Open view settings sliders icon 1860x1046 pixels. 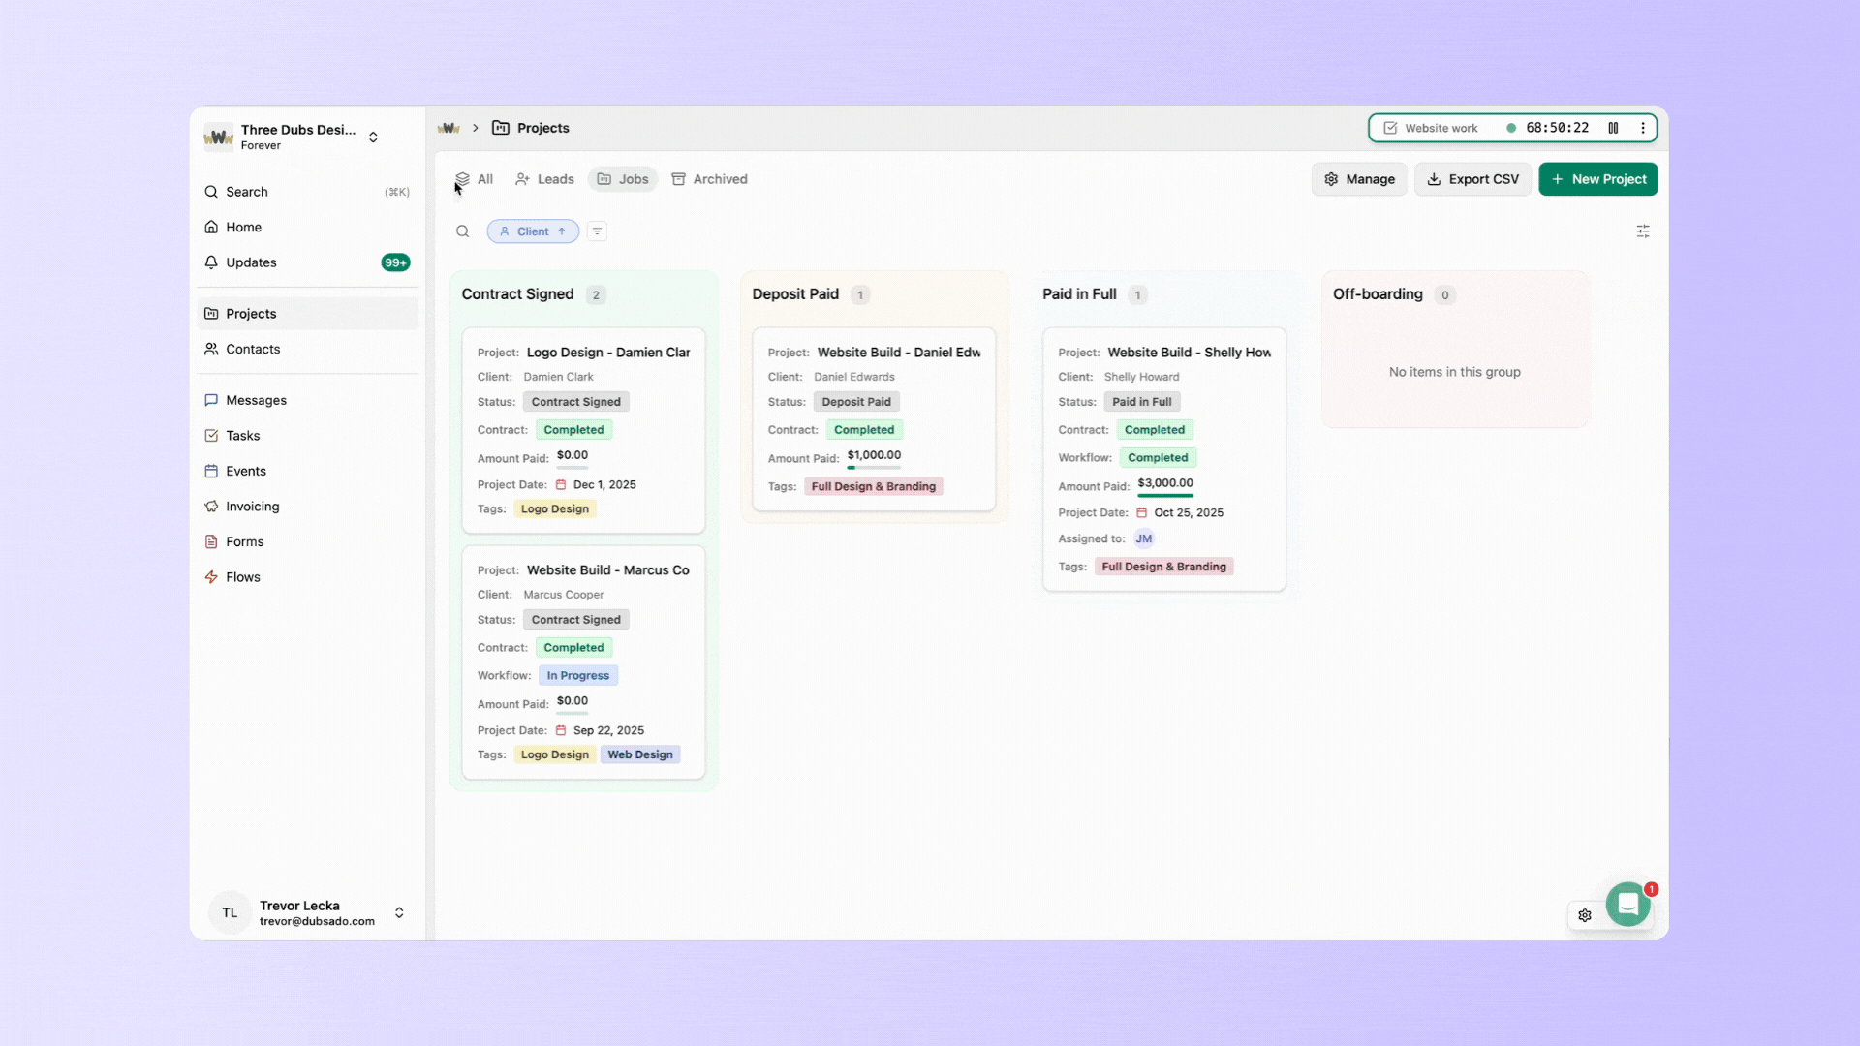point(1643,231)
